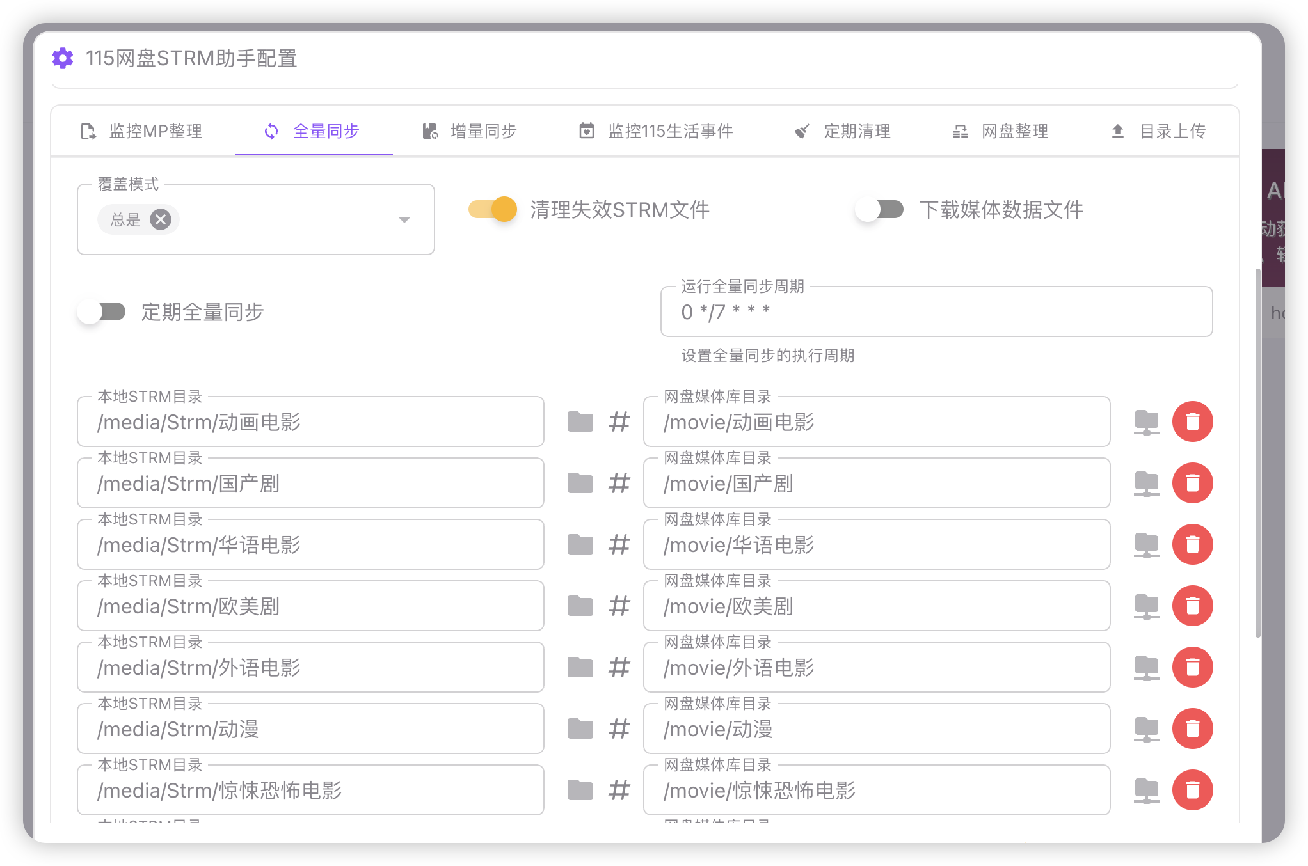Open local folder picker for 惊悚恐怖电影 row
Image resolution: width=1308 pixels, height=866 pixels.
pos(580,790)
